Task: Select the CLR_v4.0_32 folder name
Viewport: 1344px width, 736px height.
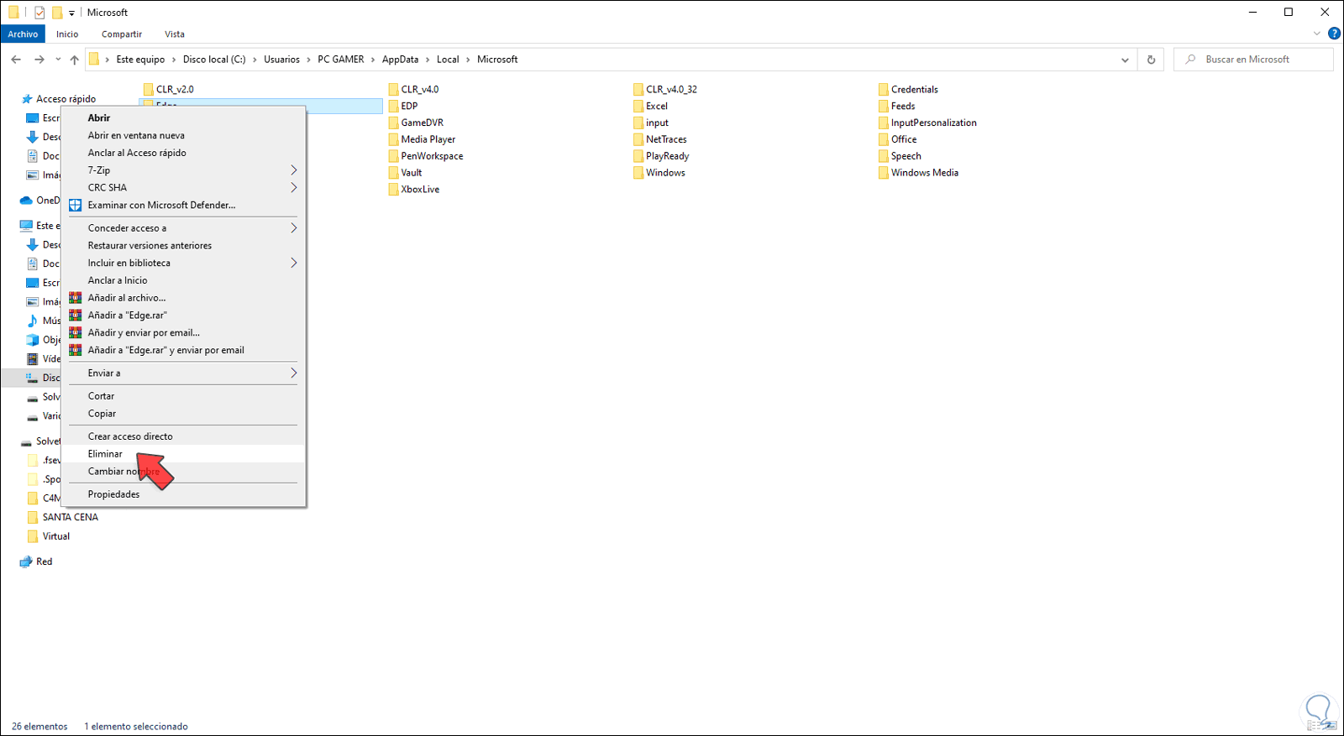Action: tap(671, 89)
